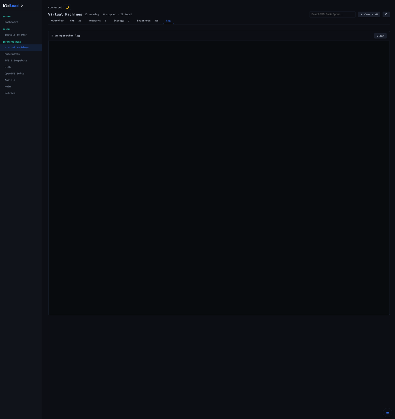Image resolution: width=395 pixels, height=419 pixels.
Task: Click the refresh icon next to Create VM
Action: [x=386, y=14]
